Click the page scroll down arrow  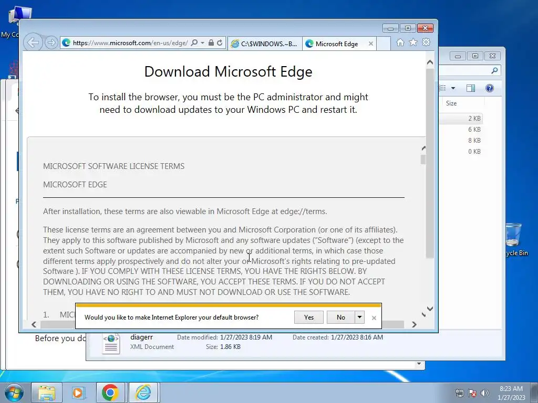point(430,309)
